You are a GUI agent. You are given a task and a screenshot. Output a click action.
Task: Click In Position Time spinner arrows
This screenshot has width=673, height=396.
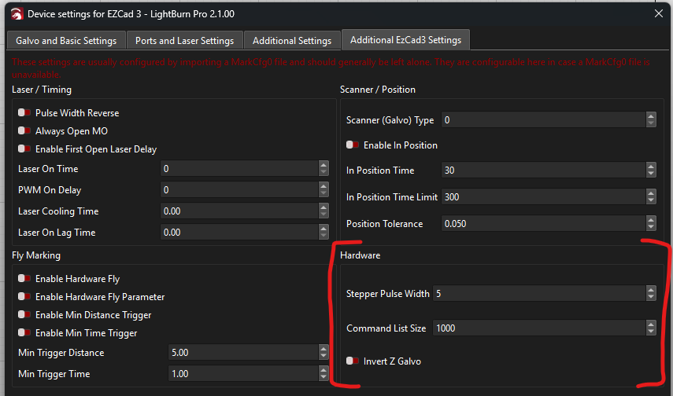(651, 170)
